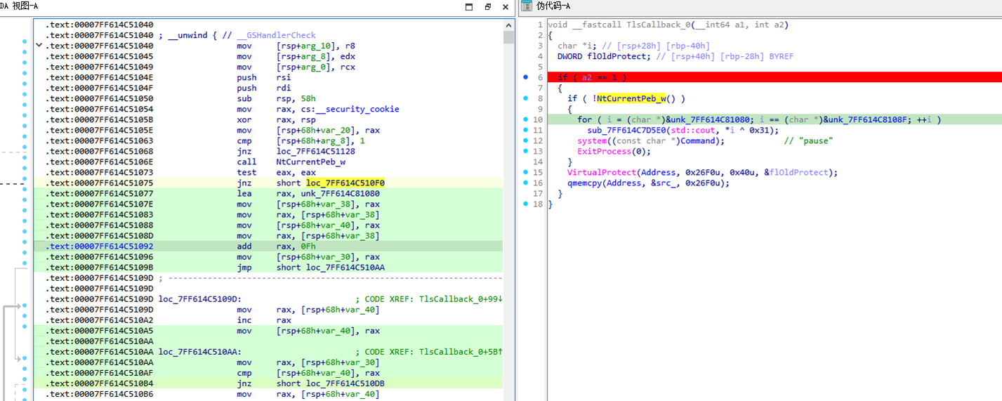The height and width of the screenshot is (401, 1002).
Task: Click breakpoint dot on pseudocode line 13
Action: 526,152
